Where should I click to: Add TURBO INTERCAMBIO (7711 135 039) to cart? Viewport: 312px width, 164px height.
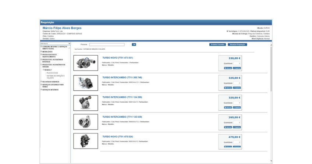pos(228,127)
